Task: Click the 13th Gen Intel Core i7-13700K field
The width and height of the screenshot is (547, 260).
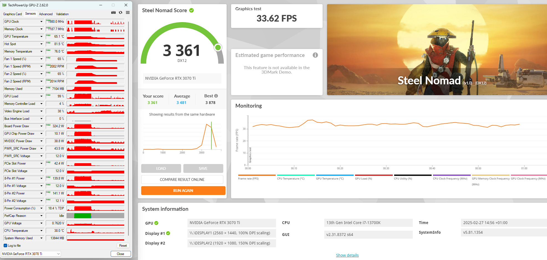Action: pos(368,223)
